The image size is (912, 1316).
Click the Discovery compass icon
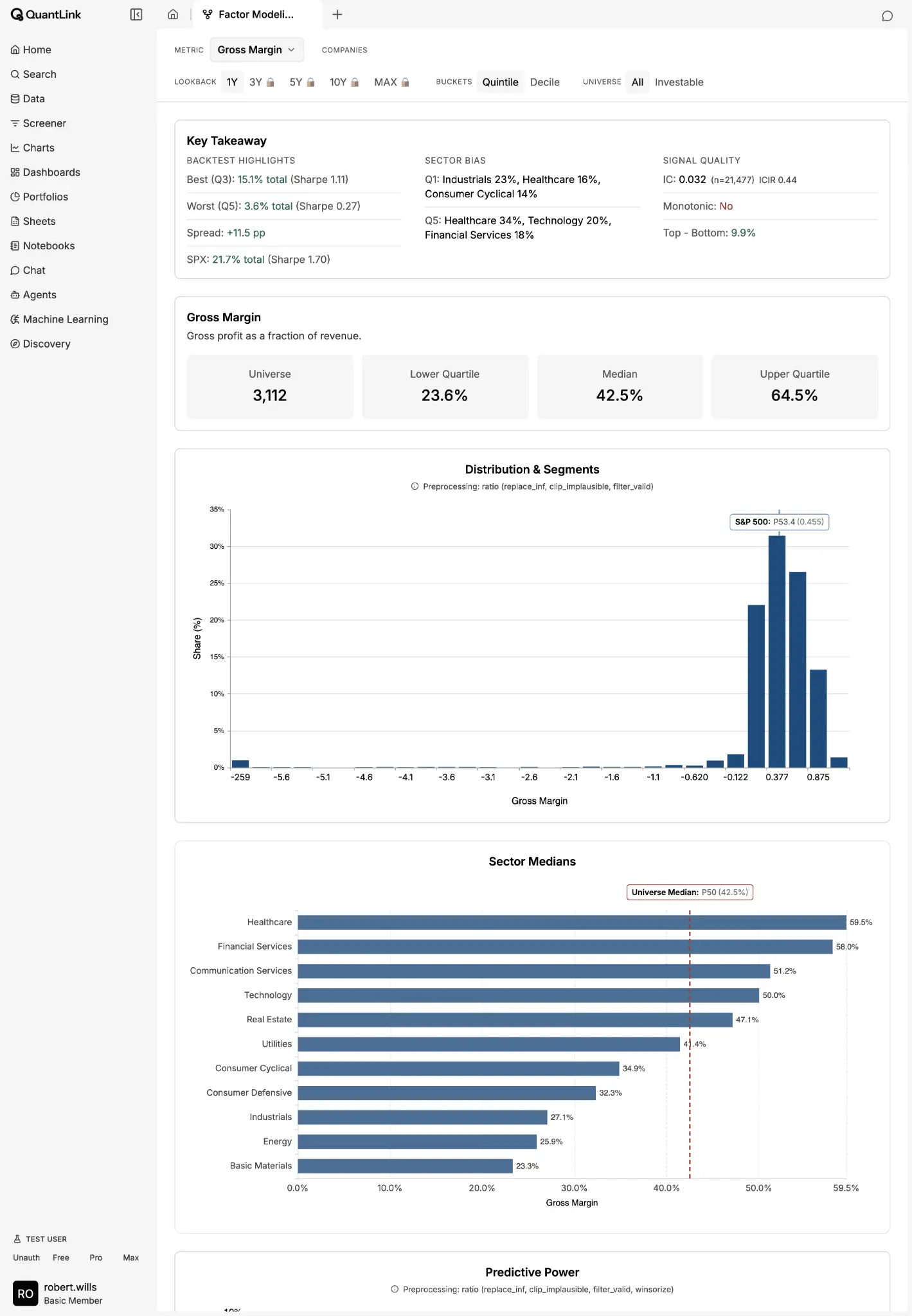click(x=15, y=343)
